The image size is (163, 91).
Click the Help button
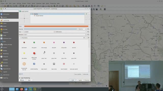(x=22, y=80)
